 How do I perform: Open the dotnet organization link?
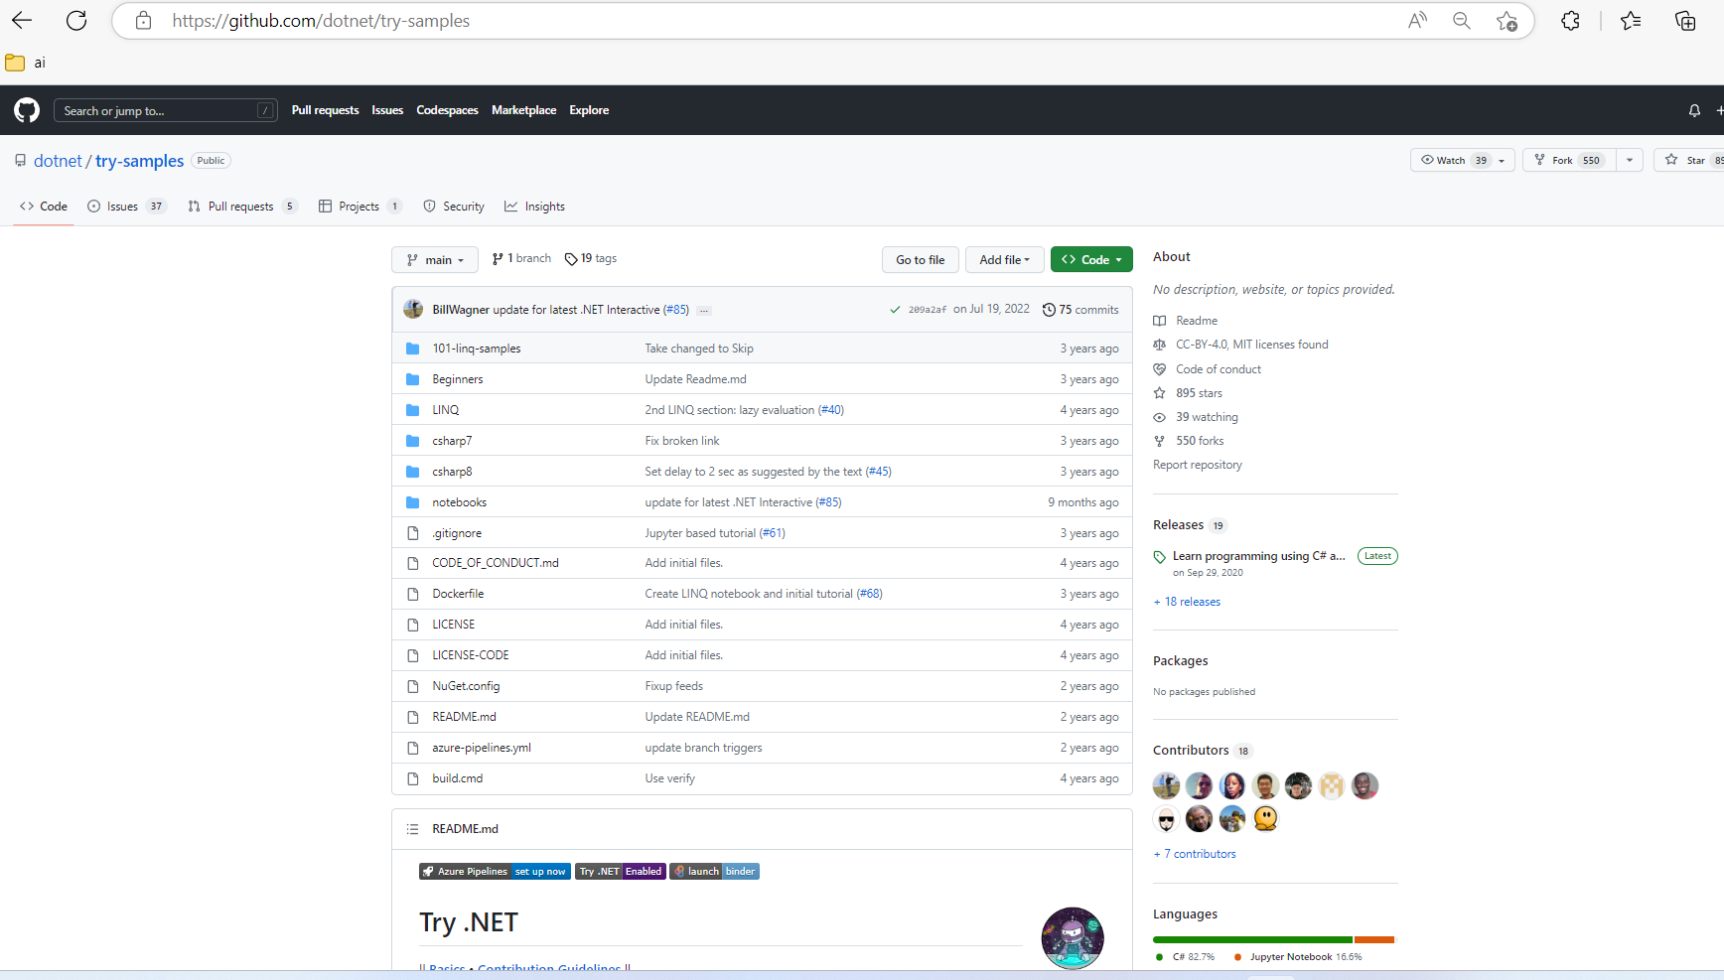click(x=58, y=161)
